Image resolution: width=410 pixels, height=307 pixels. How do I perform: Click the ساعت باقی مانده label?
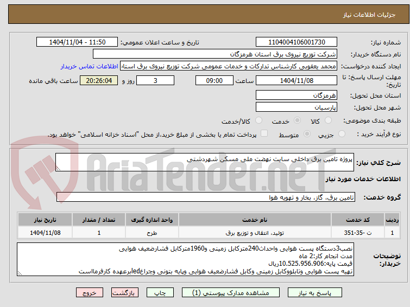tap(53, 81)
